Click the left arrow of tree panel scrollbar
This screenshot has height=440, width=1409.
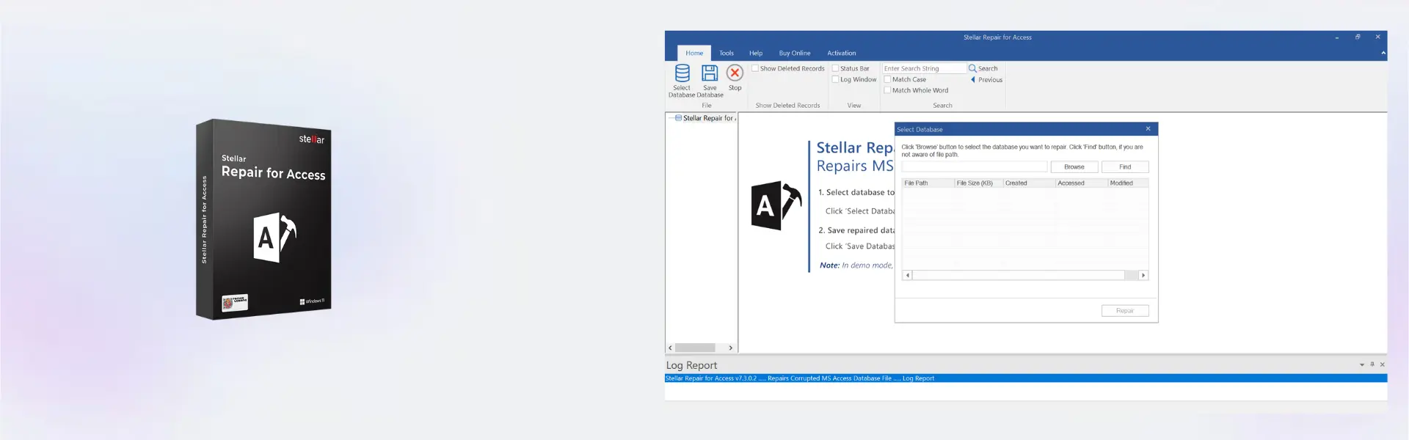[x=670, y=348]
